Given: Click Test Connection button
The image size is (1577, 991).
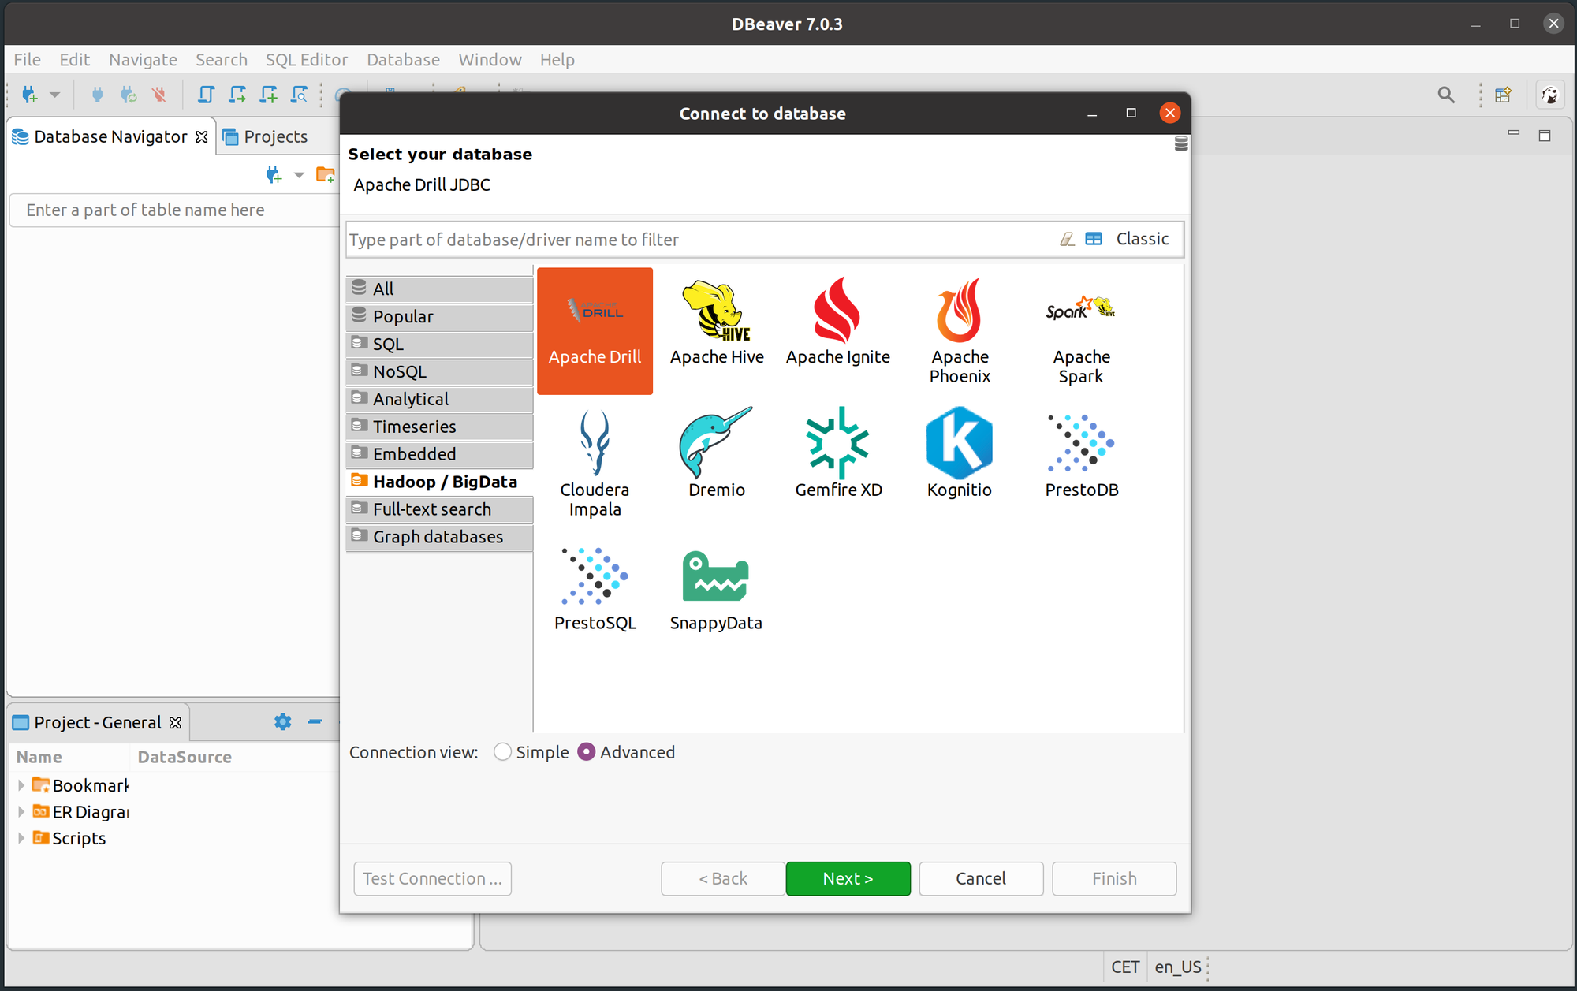Looking at the screenshot, I should click(433, 878).
